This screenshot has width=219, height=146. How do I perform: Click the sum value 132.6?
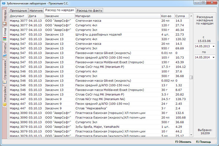(180, 113)
